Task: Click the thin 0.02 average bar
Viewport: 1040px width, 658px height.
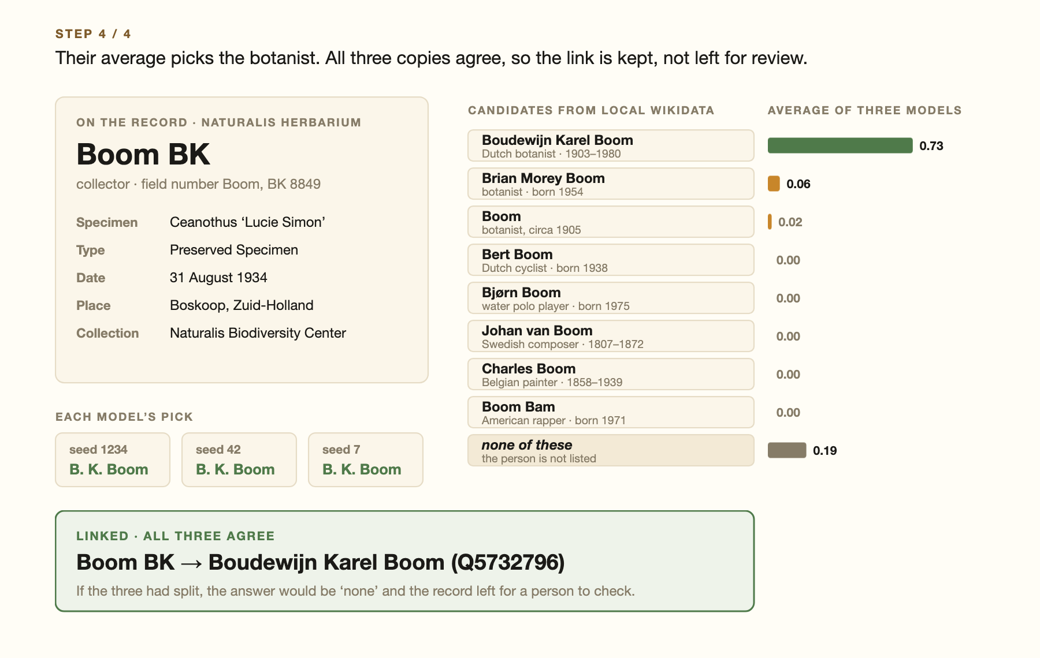Action: pyautogui.click(x=770, y=222)
